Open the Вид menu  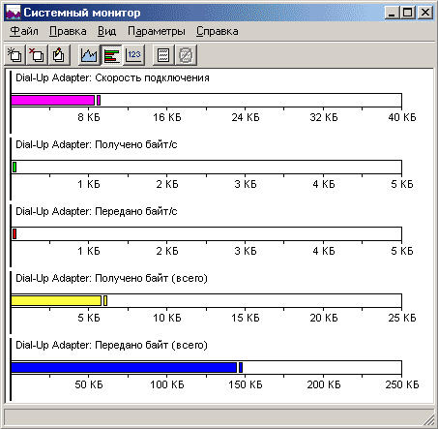coord(106,31)
